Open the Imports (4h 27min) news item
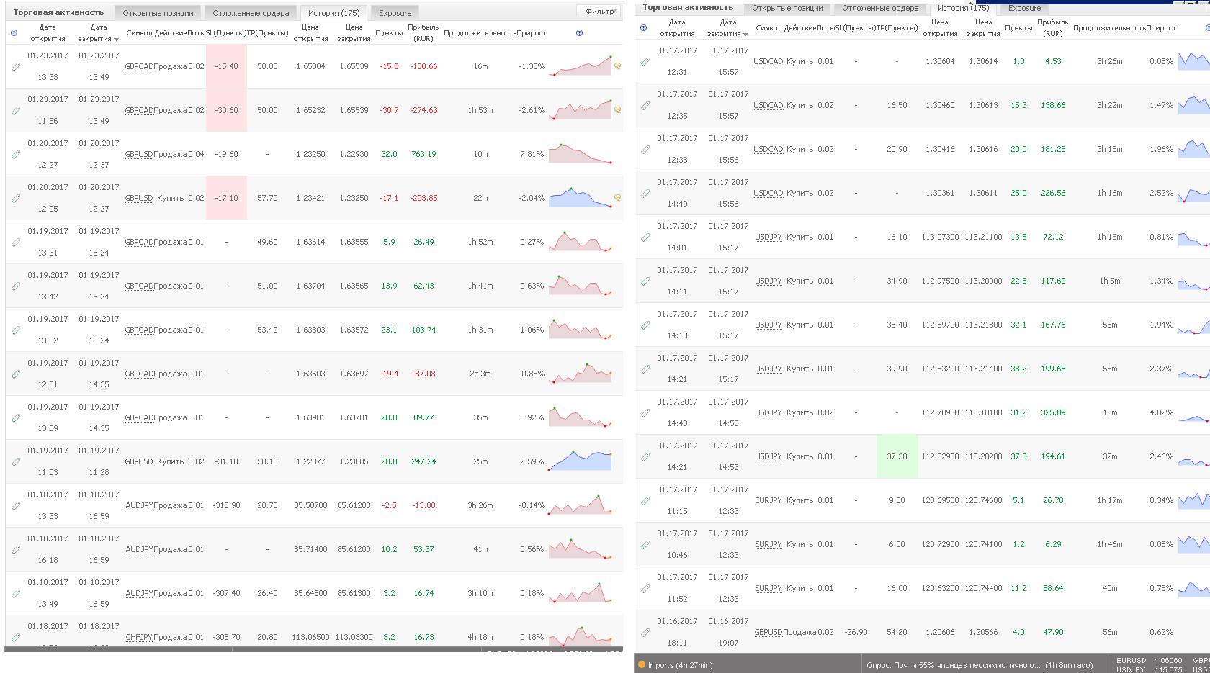 point(680,665)
